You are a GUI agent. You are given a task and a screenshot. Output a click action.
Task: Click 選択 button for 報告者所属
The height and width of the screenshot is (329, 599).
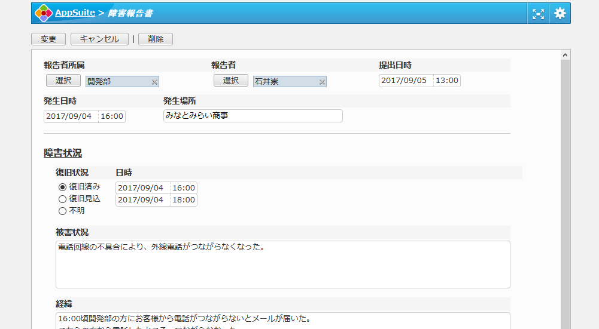click(63, 81)
